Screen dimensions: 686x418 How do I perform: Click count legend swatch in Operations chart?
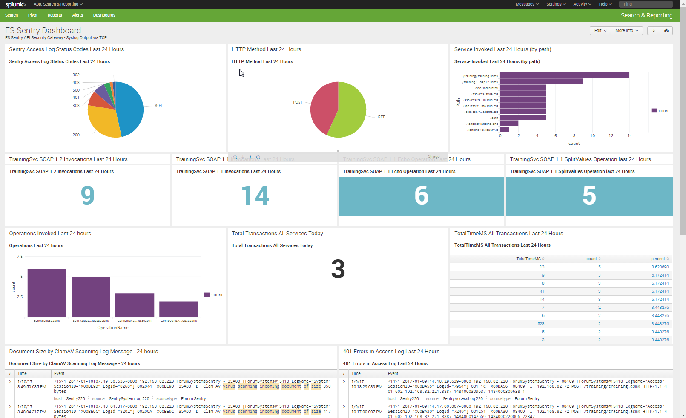[x=207, y=295]
